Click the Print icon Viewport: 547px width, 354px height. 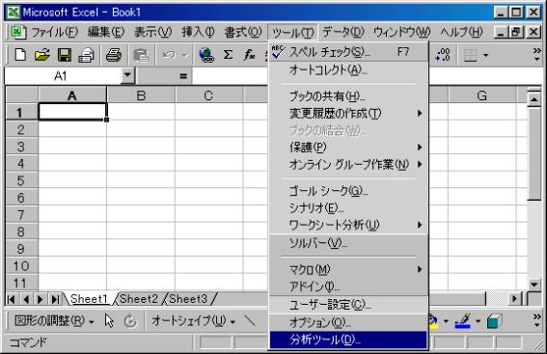pos(114,55)
